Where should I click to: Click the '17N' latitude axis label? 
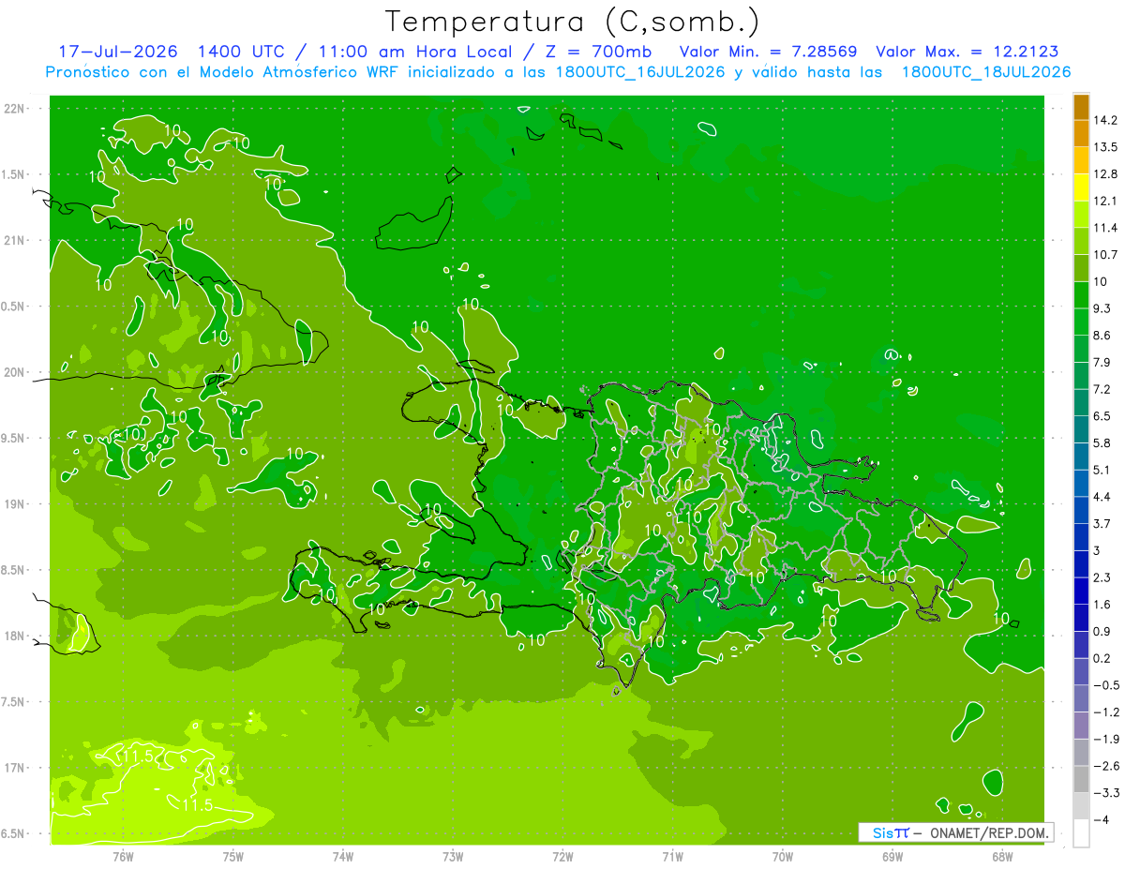[13, 768]
